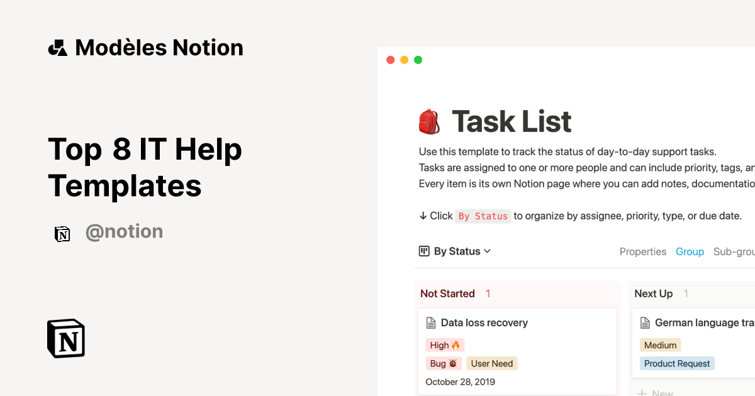Select the High priority red tag
755x396 pixels.
tap(445, 344)
